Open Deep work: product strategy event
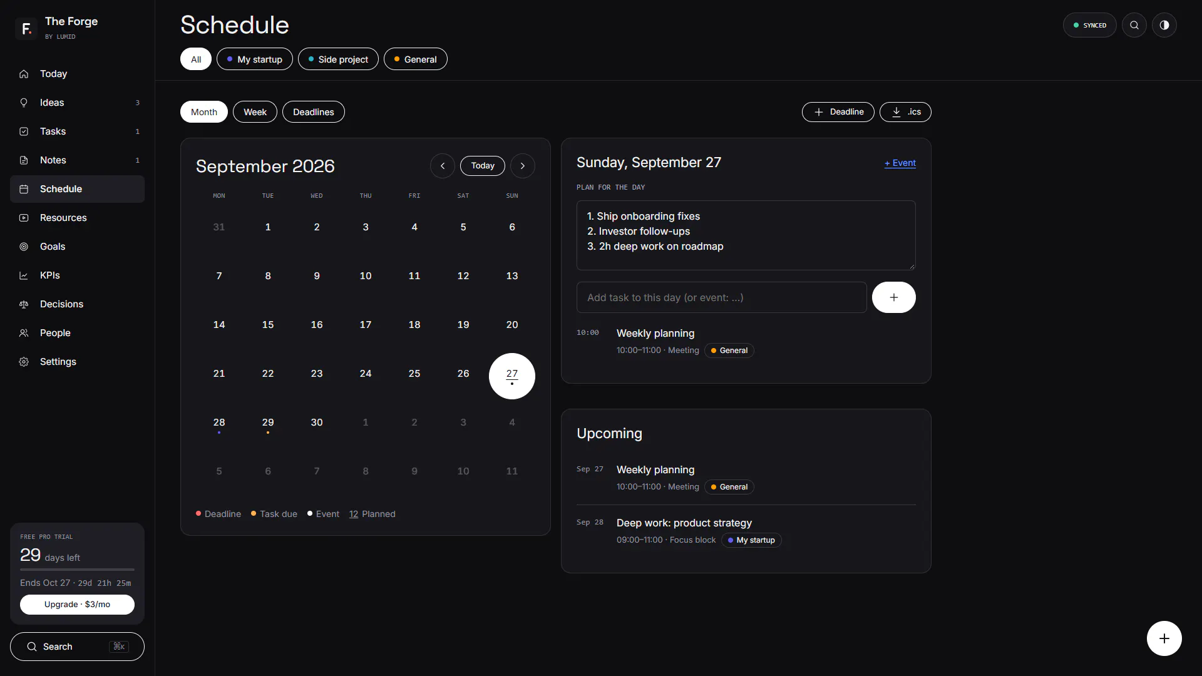The image size is (1202, 676). [x=746, y=531]
